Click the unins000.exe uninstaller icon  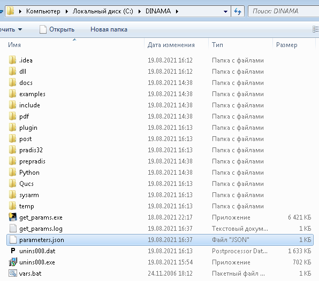[13, 262]
